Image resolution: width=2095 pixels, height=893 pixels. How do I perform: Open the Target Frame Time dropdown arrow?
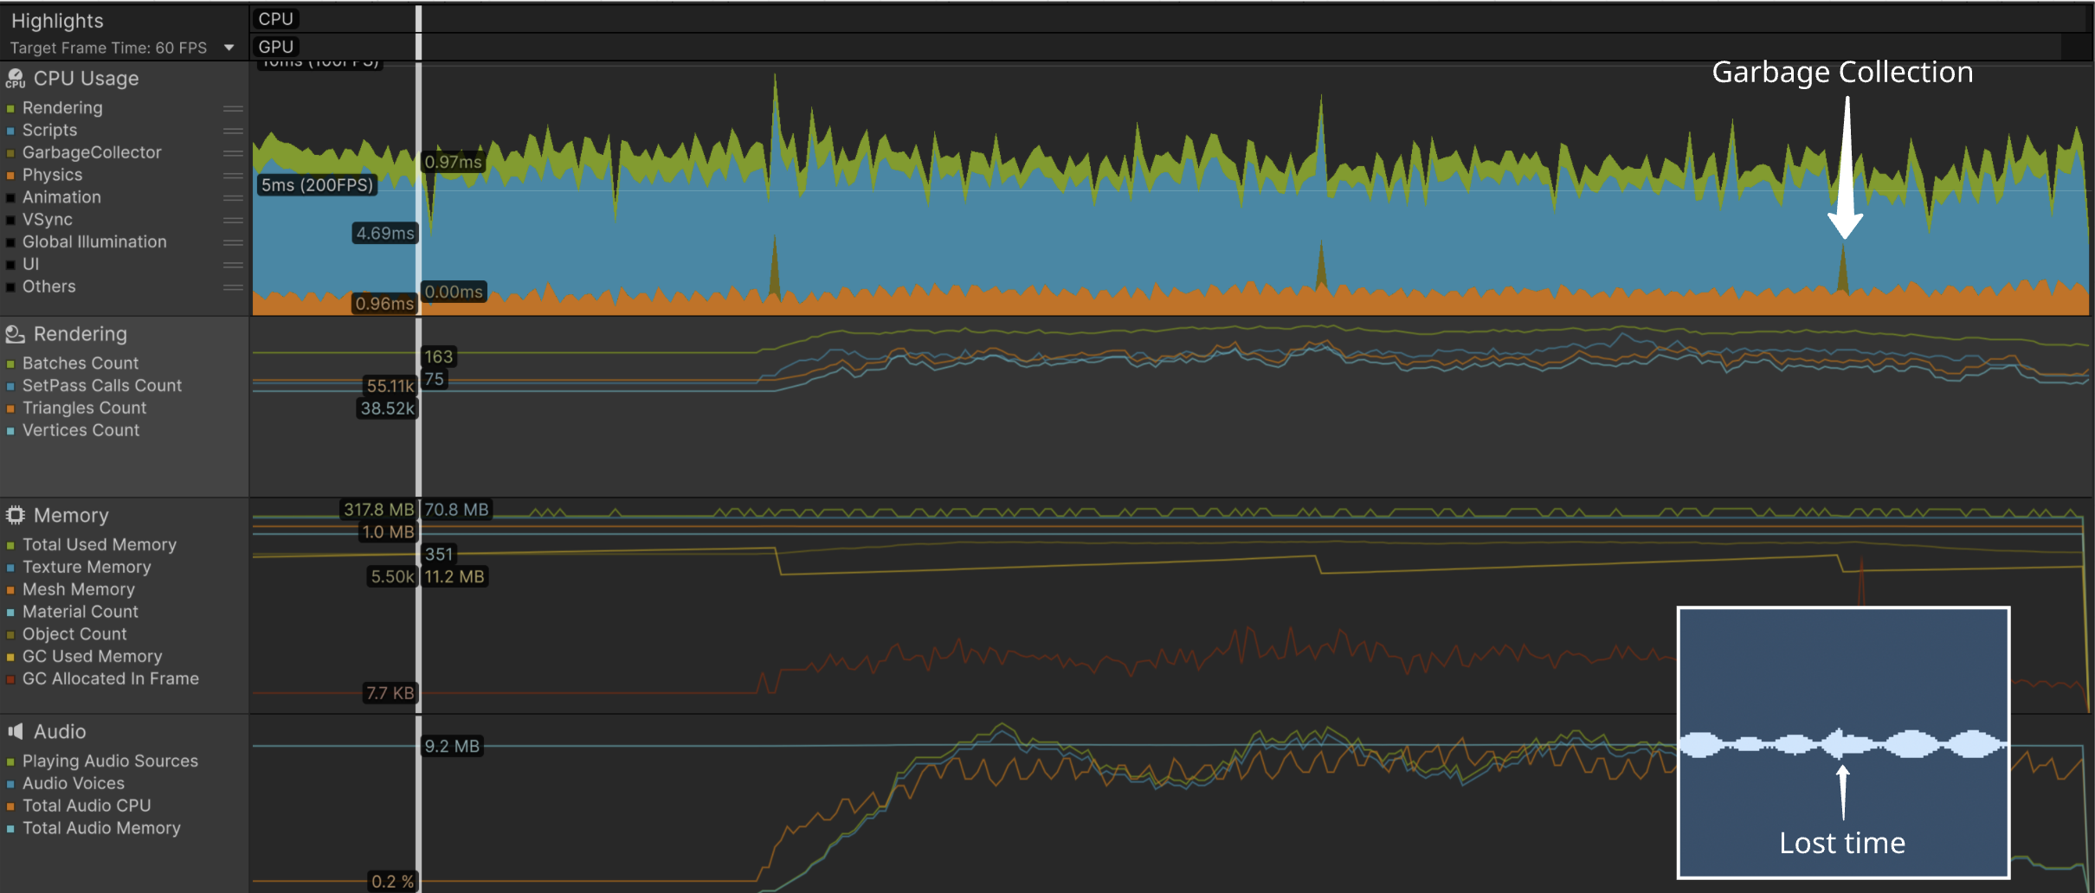[x=229, y=48]
